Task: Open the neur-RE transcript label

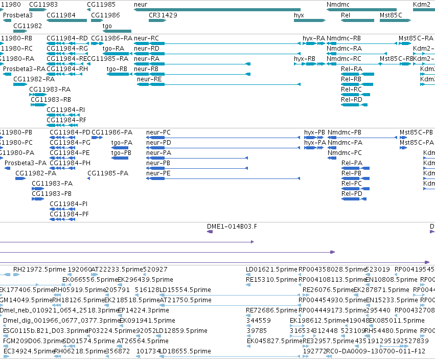Action: 149,79
